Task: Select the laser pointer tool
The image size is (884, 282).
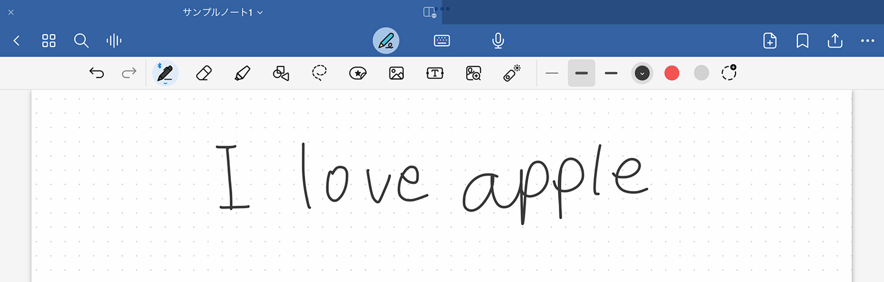Action: tap(512, 73)
